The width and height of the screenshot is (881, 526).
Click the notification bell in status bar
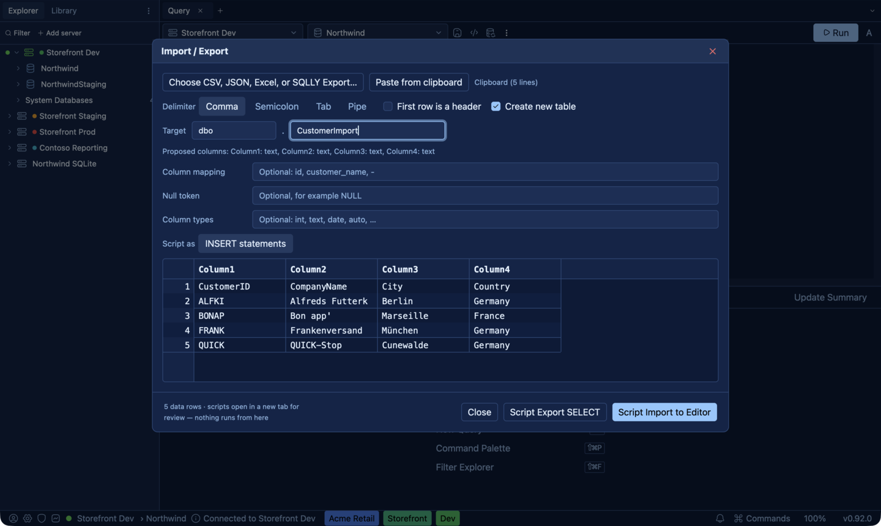720,518
